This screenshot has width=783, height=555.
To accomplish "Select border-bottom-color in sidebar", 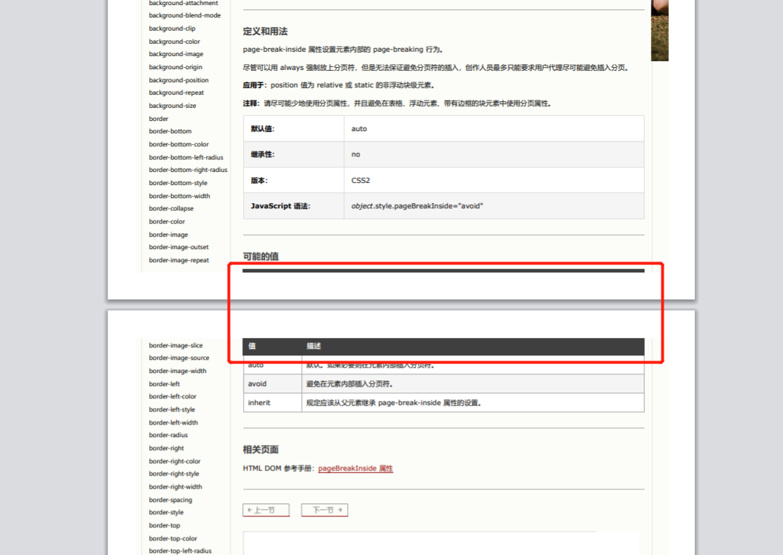I will [x=179, y=144].
